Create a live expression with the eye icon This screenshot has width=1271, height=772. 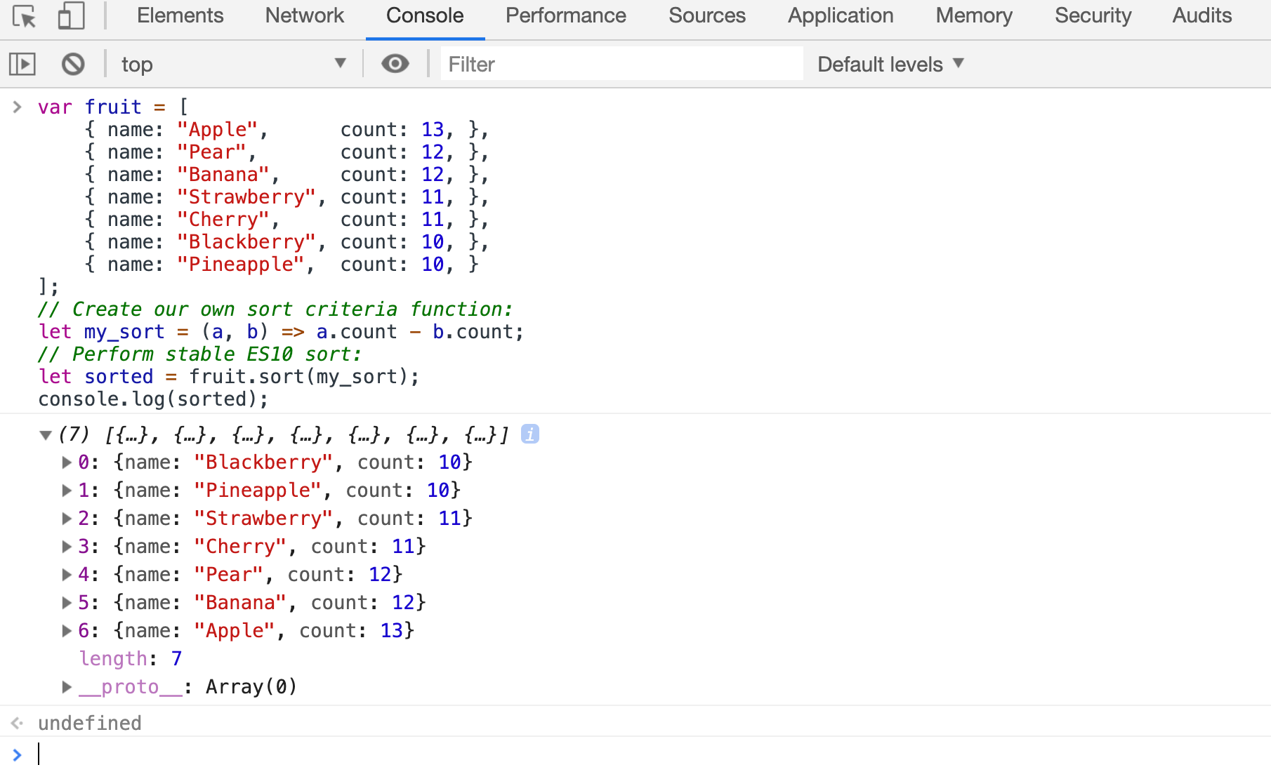pyautogui.click(x=395, y=64)
